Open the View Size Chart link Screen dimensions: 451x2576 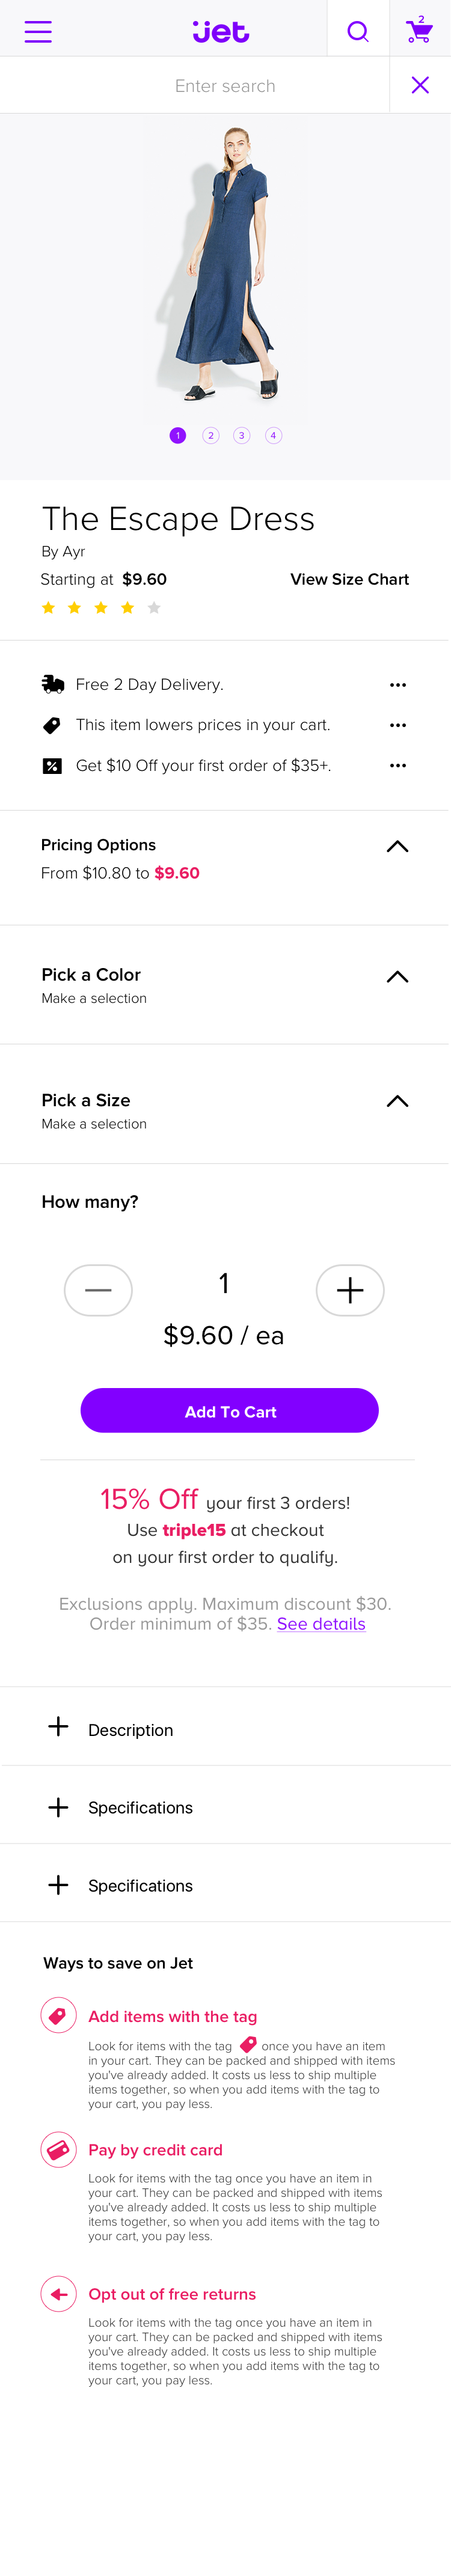click(349, 579)
